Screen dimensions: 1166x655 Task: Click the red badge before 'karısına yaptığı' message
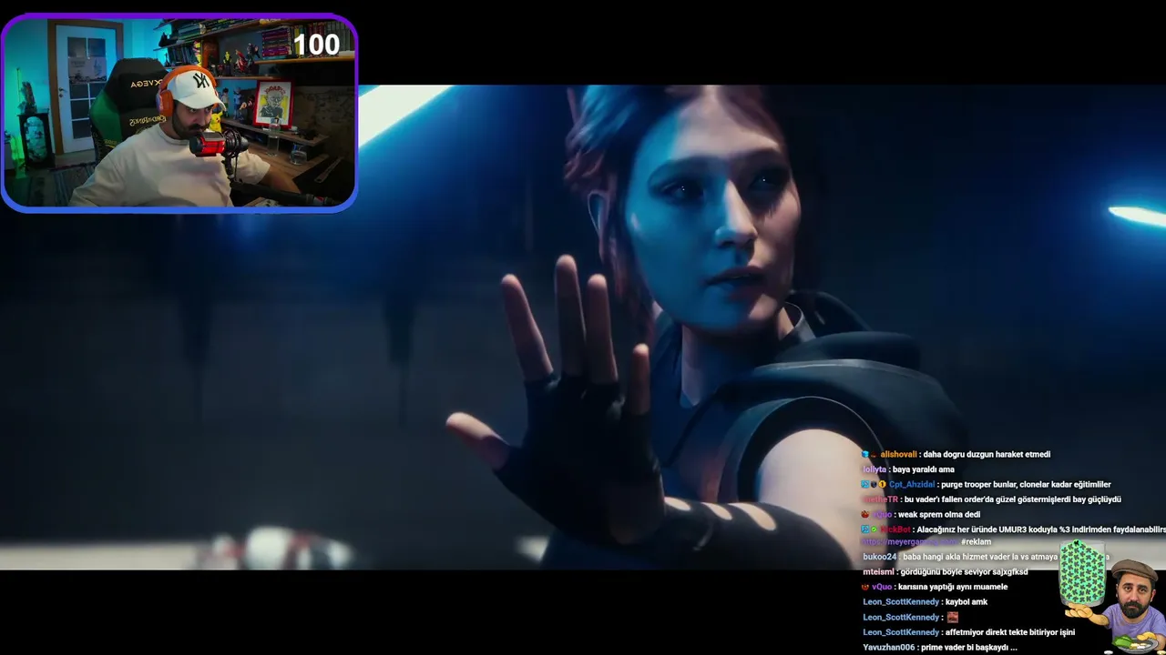[865, 588]
